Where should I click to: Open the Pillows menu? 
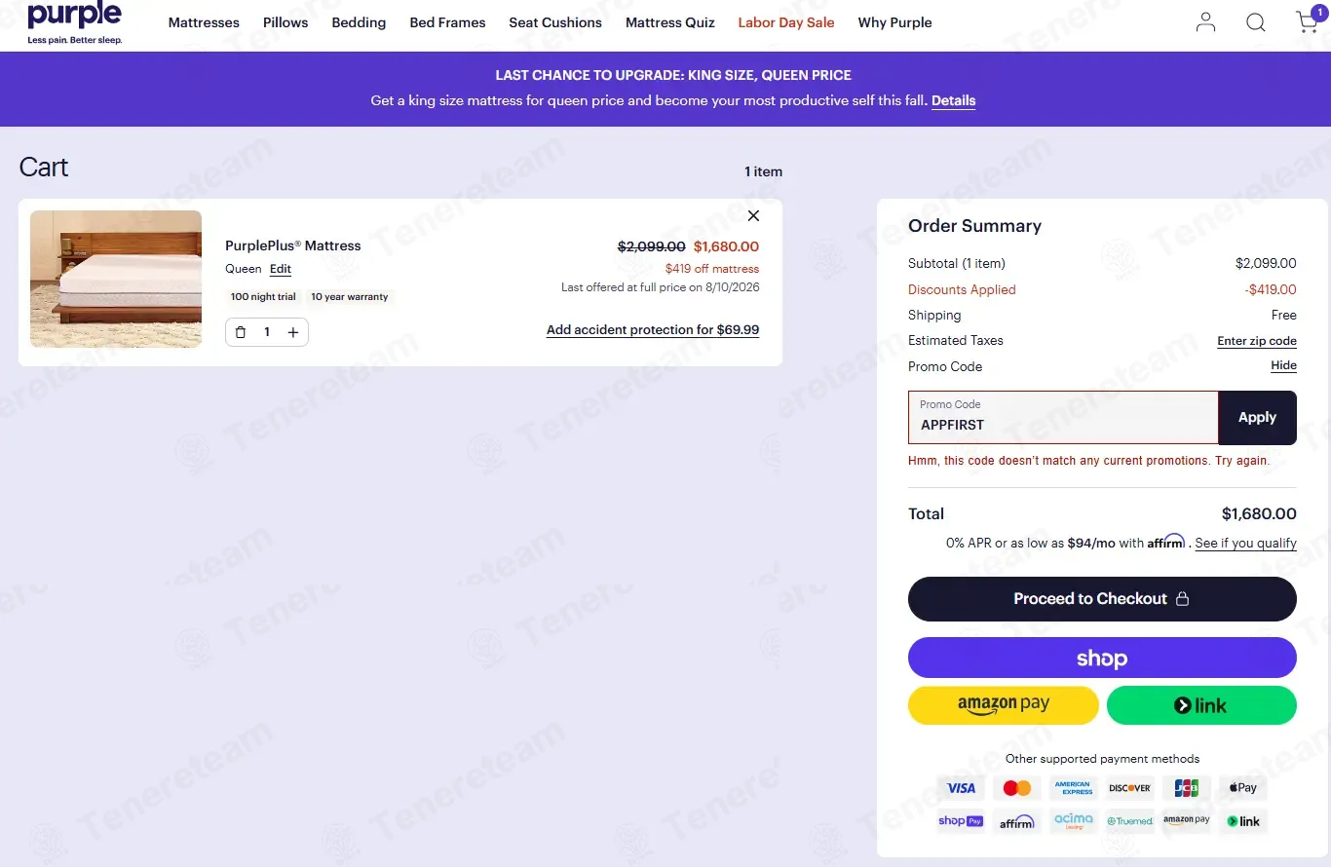pyautogui.click(x=285, y=22)
